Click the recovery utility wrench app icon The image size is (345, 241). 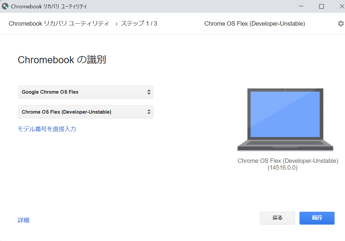(5, 6)
